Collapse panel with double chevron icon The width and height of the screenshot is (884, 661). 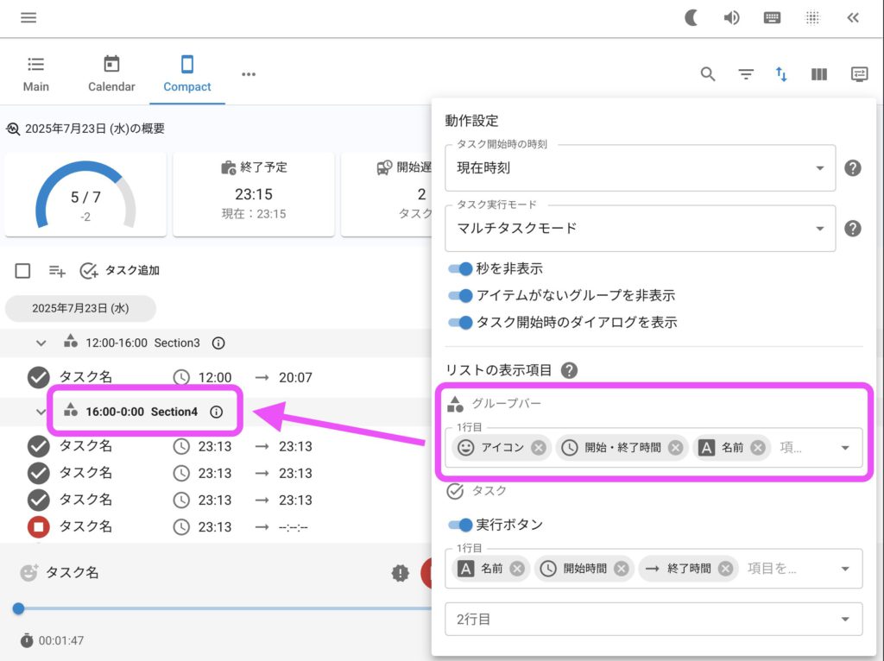pos(853,17)
